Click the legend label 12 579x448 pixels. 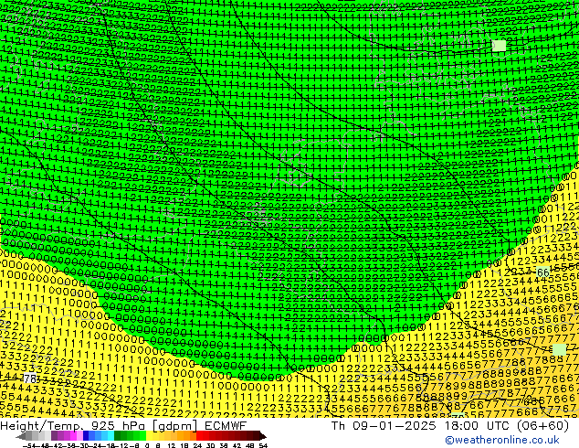[x=172, y=445]
